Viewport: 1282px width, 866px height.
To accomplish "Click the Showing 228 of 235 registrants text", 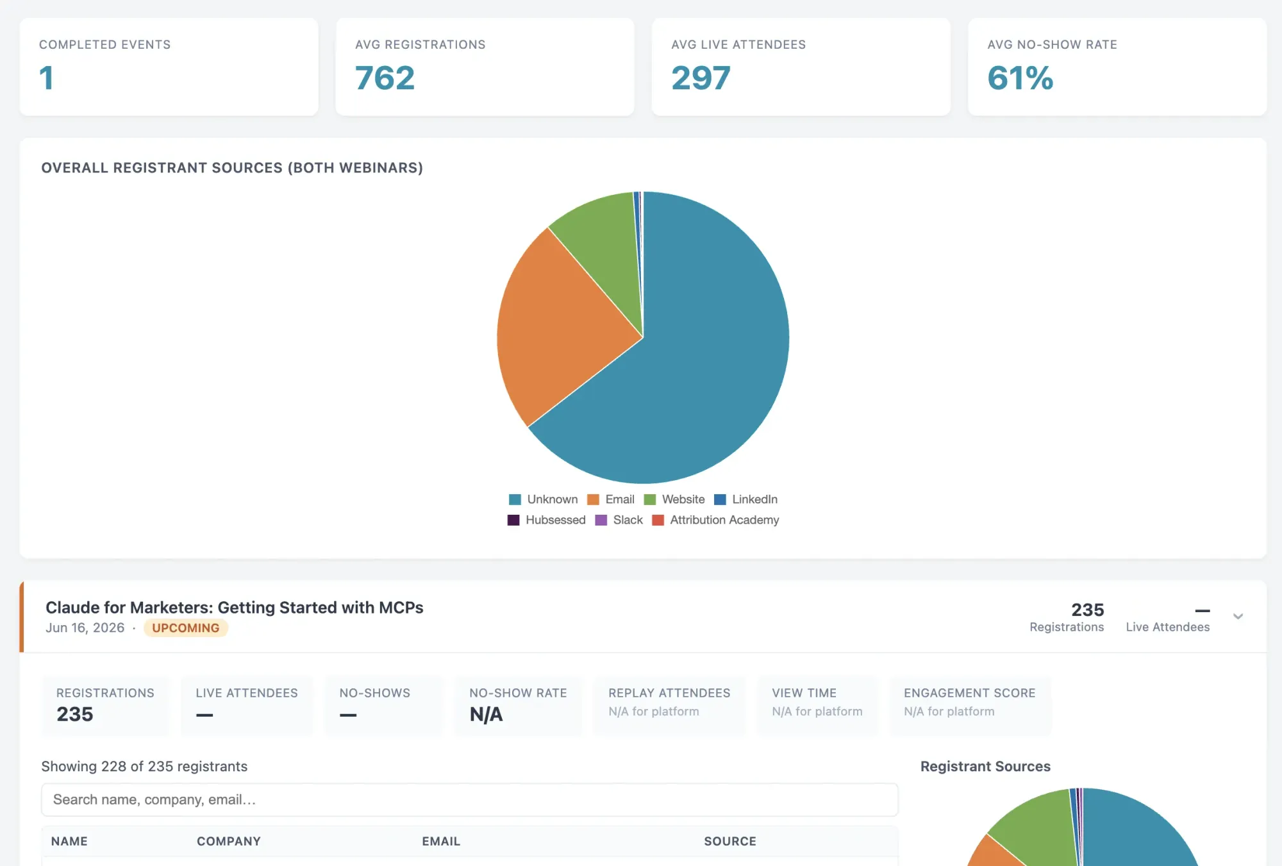I will (x=144, y=767).
